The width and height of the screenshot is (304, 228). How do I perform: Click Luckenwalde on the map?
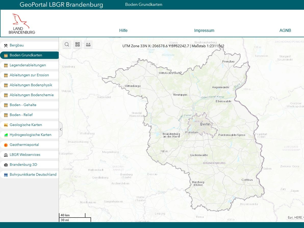(x=199, y=155)
